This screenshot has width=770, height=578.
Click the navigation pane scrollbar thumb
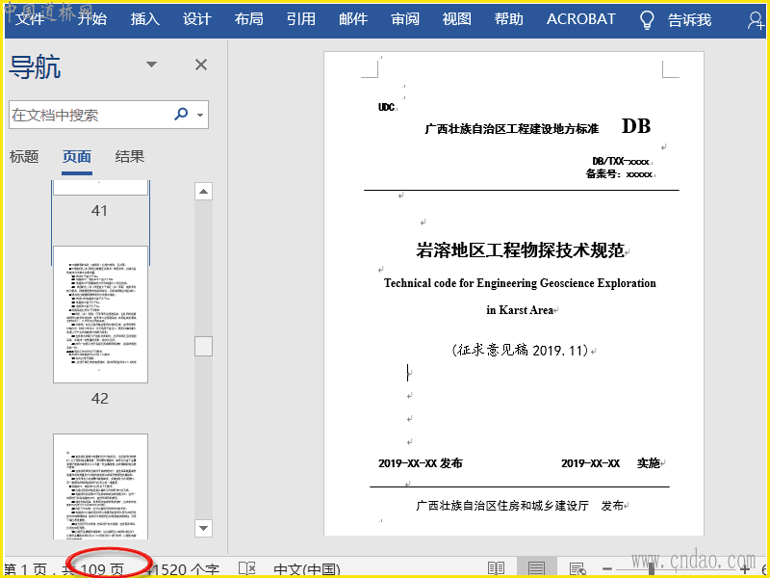(x=203, y=346)
